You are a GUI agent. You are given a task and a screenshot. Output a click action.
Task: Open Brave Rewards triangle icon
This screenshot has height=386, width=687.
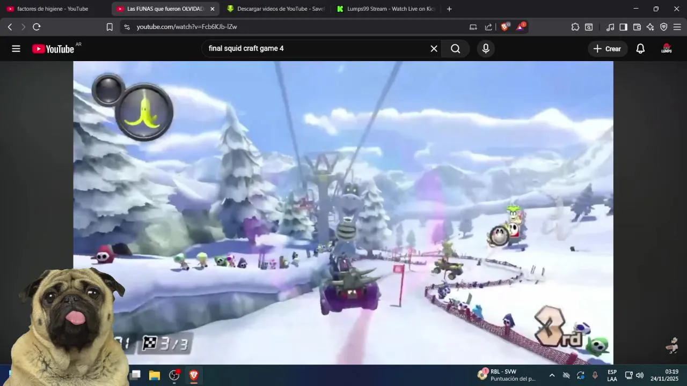[x=521, y=27]
